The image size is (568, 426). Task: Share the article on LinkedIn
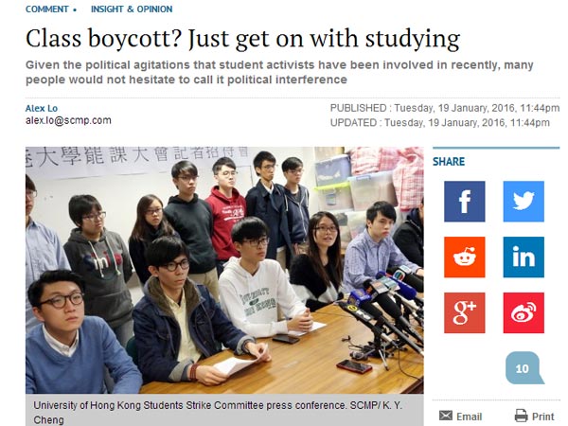pos(524,257)
